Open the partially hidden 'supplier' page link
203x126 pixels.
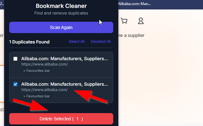(132, 35)
